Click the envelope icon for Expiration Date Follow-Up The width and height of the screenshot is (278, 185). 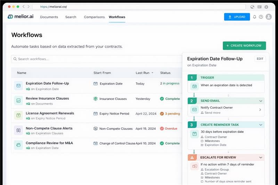(x=18, y=85)
